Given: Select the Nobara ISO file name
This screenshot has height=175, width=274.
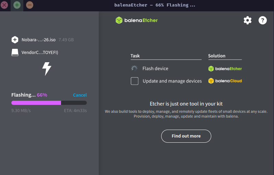Looking at the screenshot, I should (x=38, y=40).
